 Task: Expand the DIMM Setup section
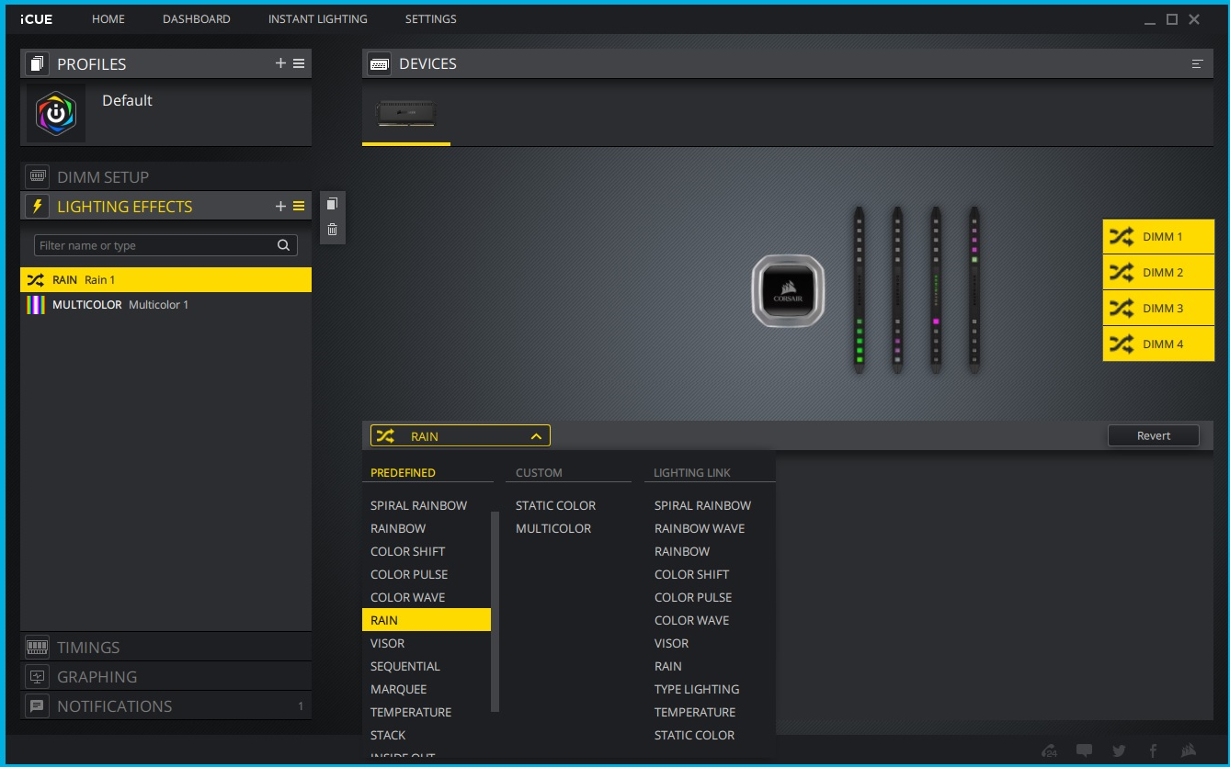102,177
